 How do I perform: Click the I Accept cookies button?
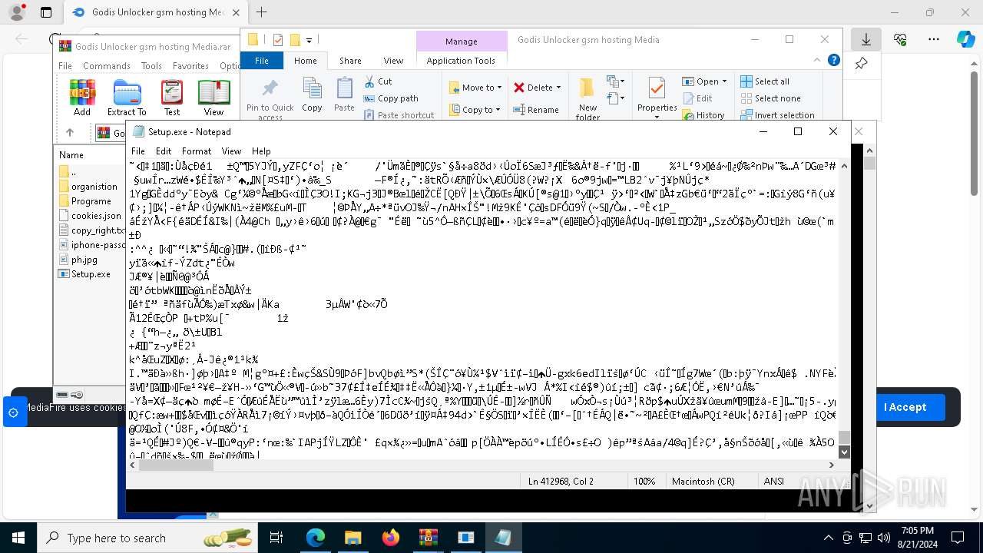coord(905,407)
